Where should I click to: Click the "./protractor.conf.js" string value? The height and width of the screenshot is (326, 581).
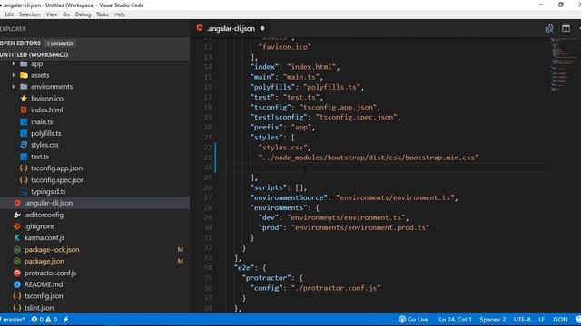pyautogui.click(x=336, y=288)
